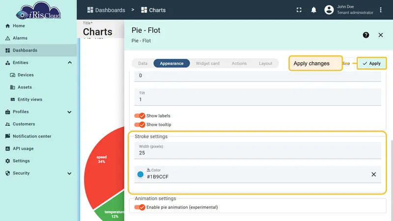Open the Layout tab
Image resolution: width=393 pixels, height=221 pixels.
[265, 63]
